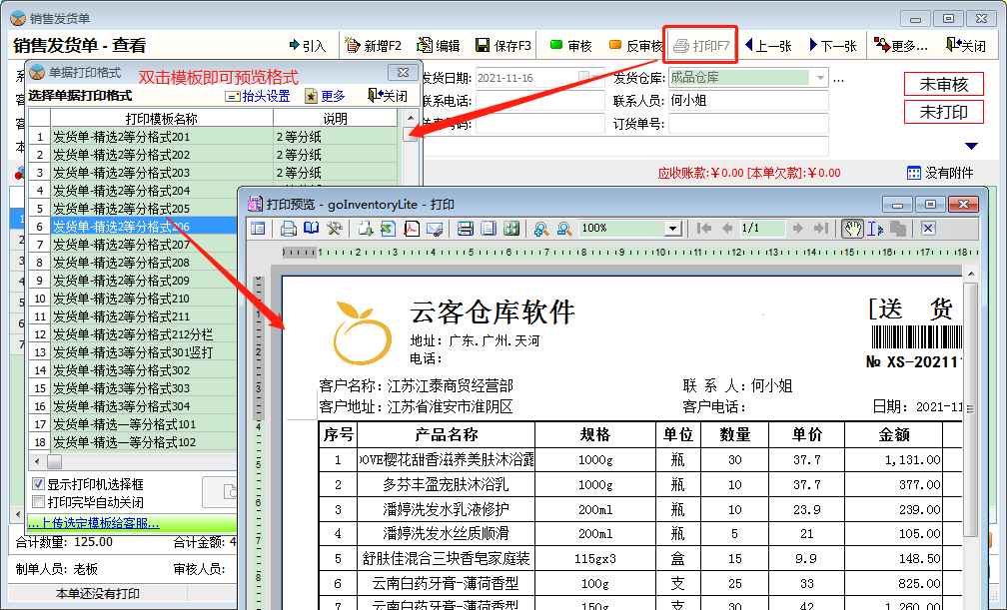Screen dimensions: 1007x610
Task: Click 反审核 in main toolbar
Action: (x=635, y=46)
